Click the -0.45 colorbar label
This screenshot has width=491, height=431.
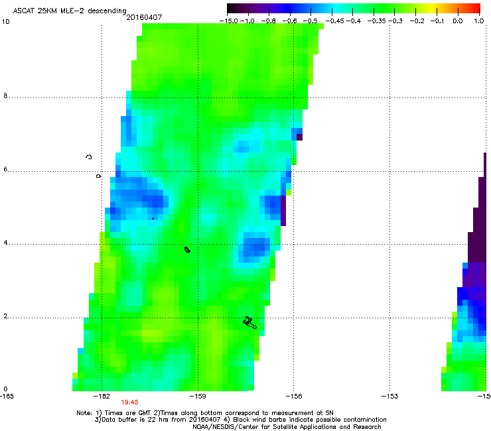tap(335, 21)
